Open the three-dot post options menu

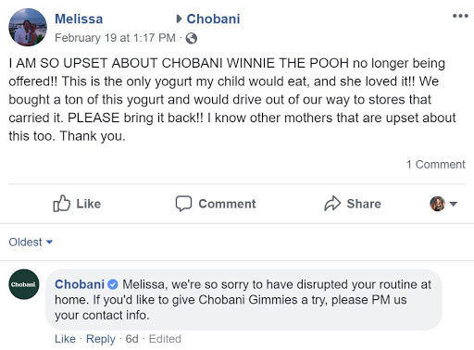tap(460, 16)
